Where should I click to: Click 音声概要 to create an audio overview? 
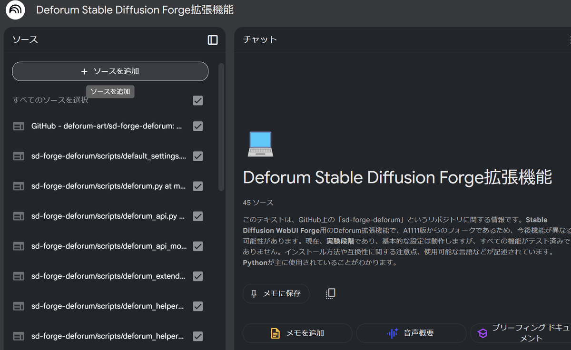click(x=411, y=333)
